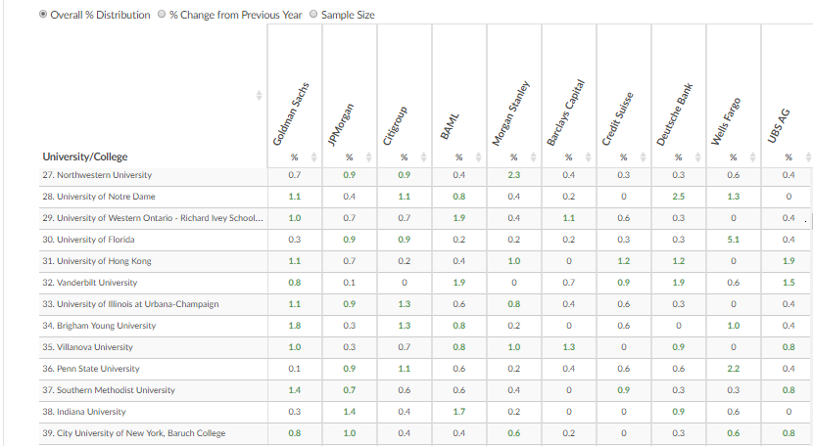Sort the UBS AG column

coord(807,157)
